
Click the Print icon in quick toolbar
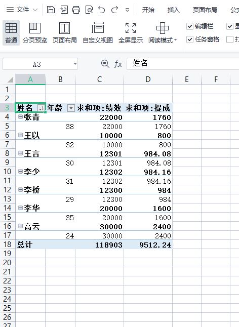pos(76,10)
